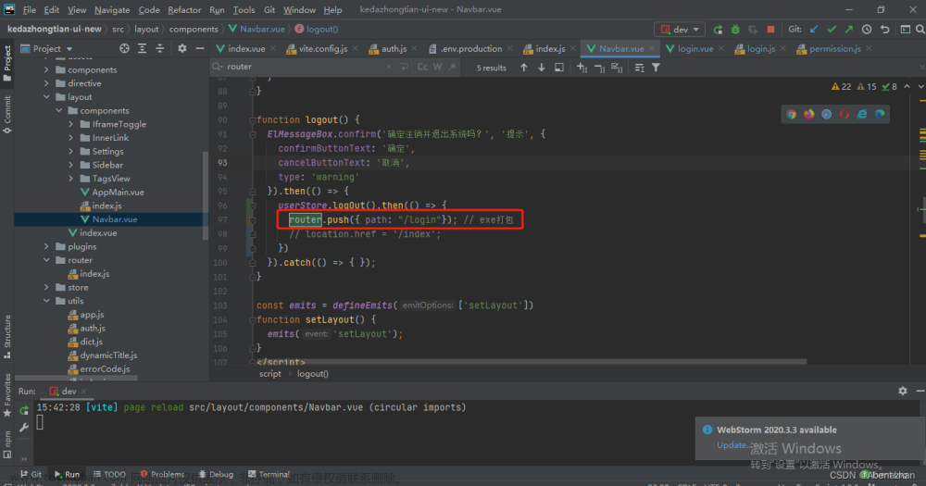Close the Navbar.vue editor tab
The width and height of the screenshot is (926, 486).
tap(652, 48)
